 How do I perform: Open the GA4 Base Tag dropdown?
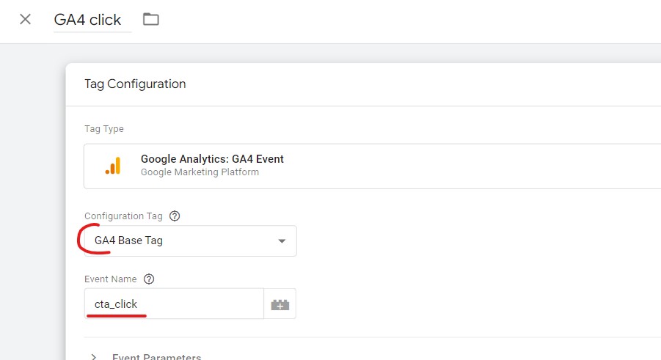[x=191, y=240]
